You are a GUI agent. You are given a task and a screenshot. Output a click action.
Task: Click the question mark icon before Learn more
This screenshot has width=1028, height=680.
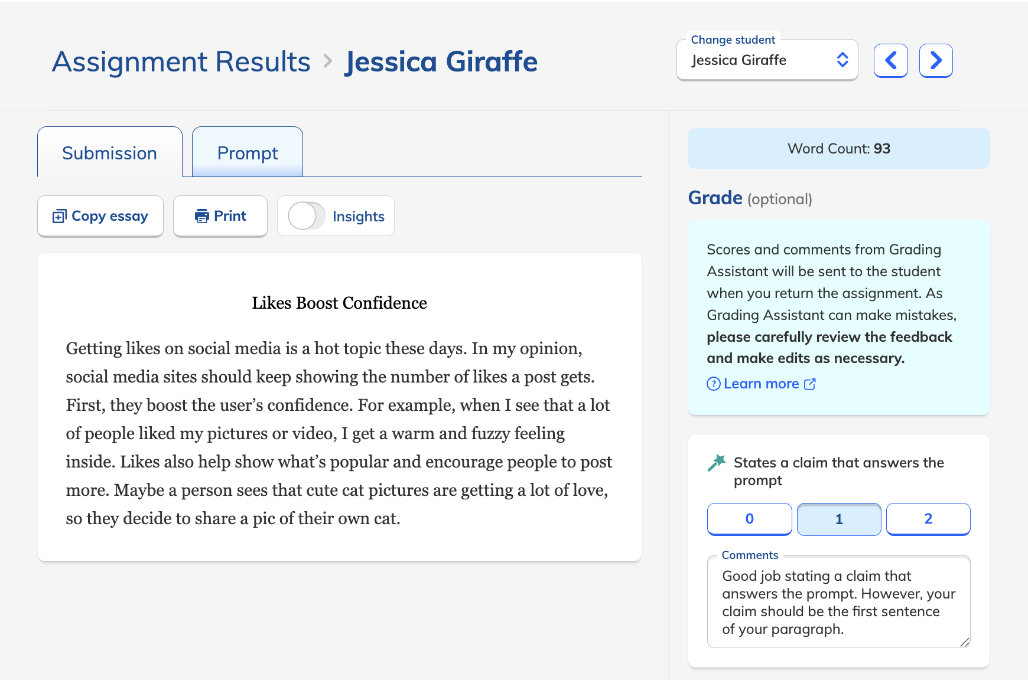coord(713,384)
